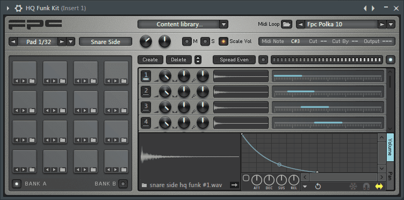Screen dimensions: 404x200
Task: Click the velocity preview strip above the layers
Action: (327, 60)
